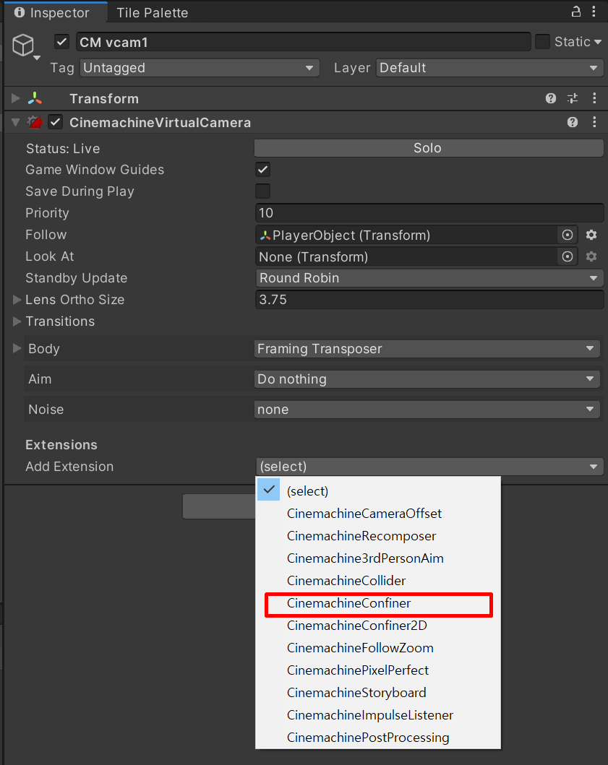
Task: Enable the Static checkbox
Action: pyautogui.click(x=542, y=42)
